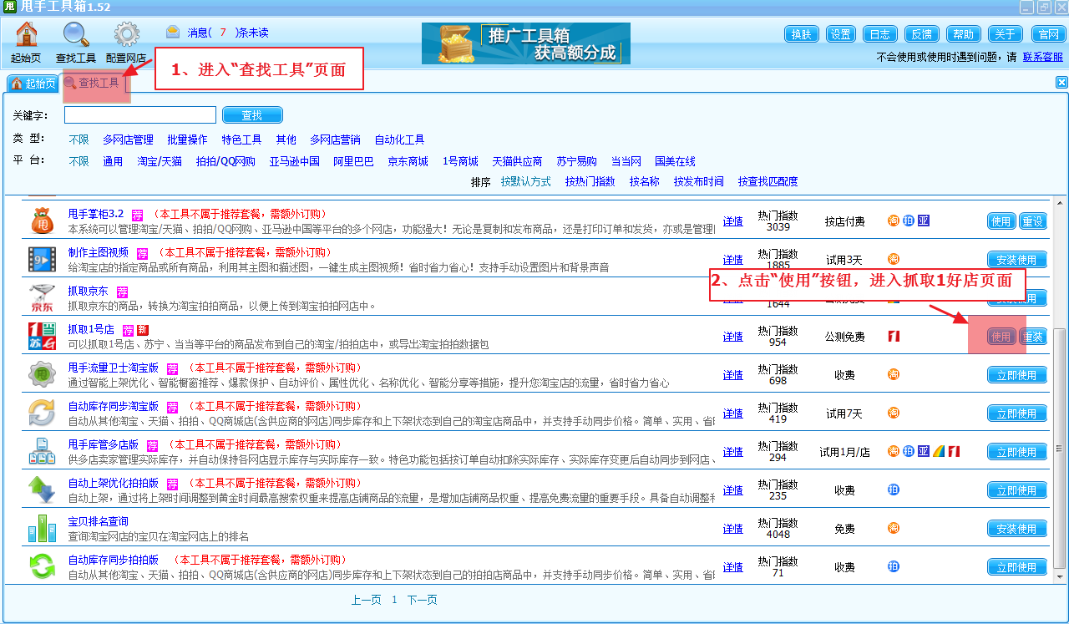The height and width of the screenshot is (624, 1069).
Task: Sort results 按发布时间
Action: click(x=699, y=181)
